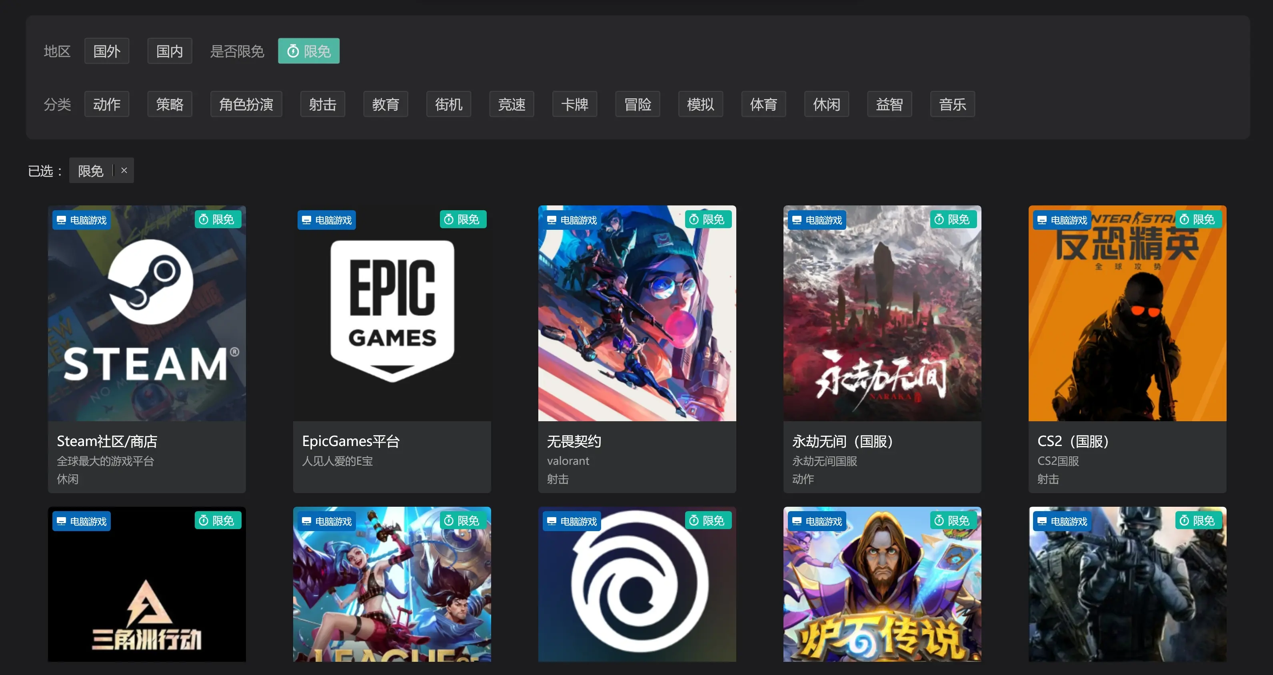Select the 国内 region filter
This screenshot has width=1273, height=675.
pos(170,51)
